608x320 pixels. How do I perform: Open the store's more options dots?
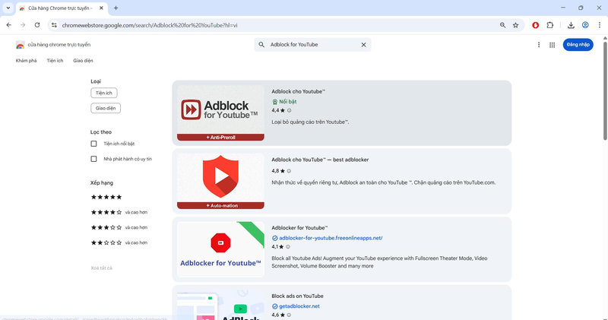point(539,45)
